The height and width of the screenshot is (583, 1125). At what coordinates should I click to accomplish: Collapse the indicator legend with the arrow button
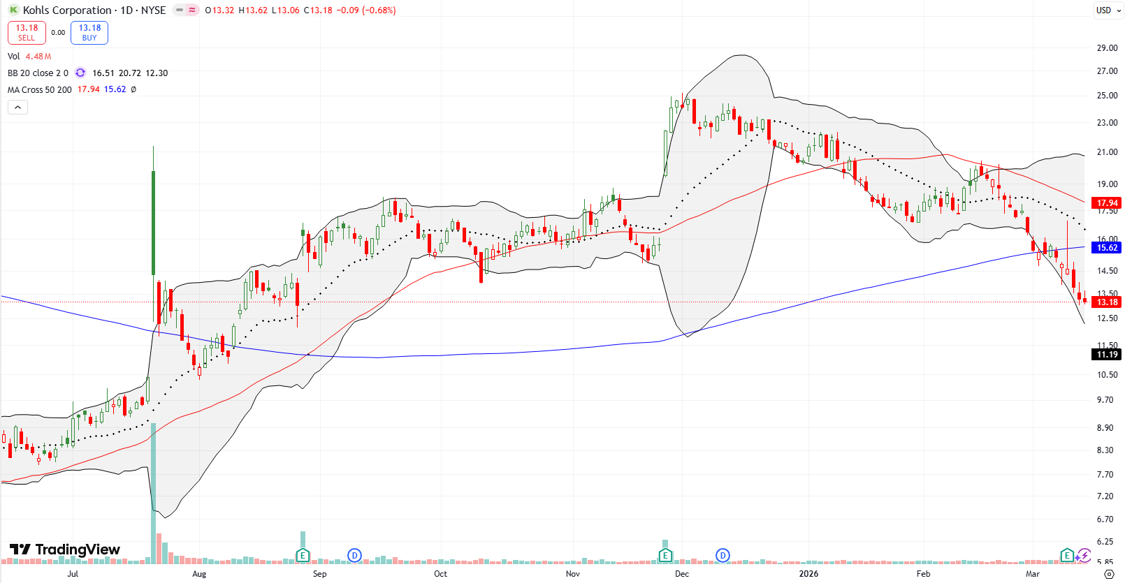(x=17, y=107)
